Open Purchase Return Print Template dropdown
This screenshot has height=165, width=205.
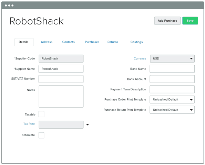(172, 110)
